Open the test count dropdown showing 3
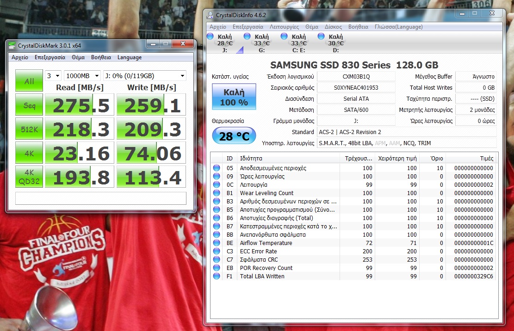Image resolution: width=514 pixels, height=331 pixels. (x=53, y=76)
